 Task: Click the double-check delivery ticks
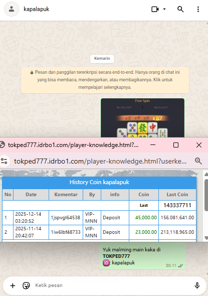[x=180, y=265]
